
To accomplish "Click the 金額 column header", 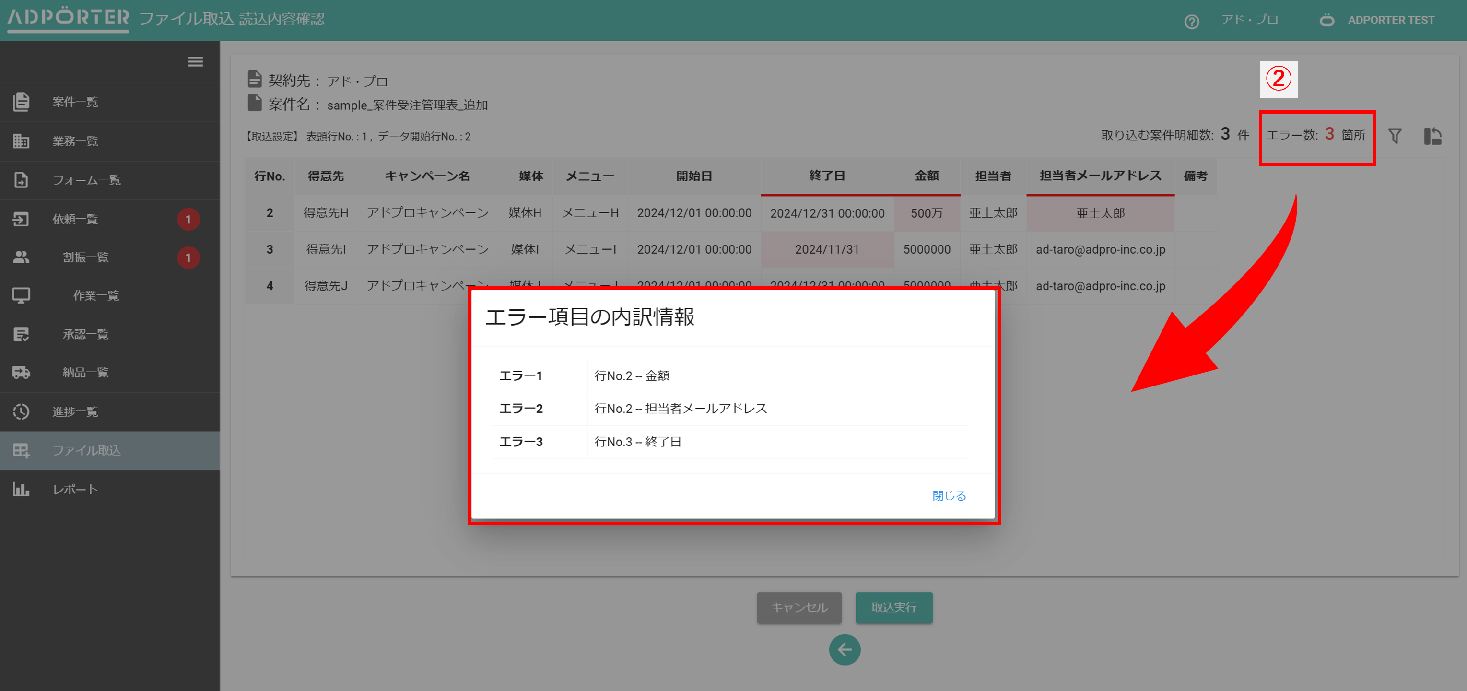I will pyautogui.click(x=927, y=176).
